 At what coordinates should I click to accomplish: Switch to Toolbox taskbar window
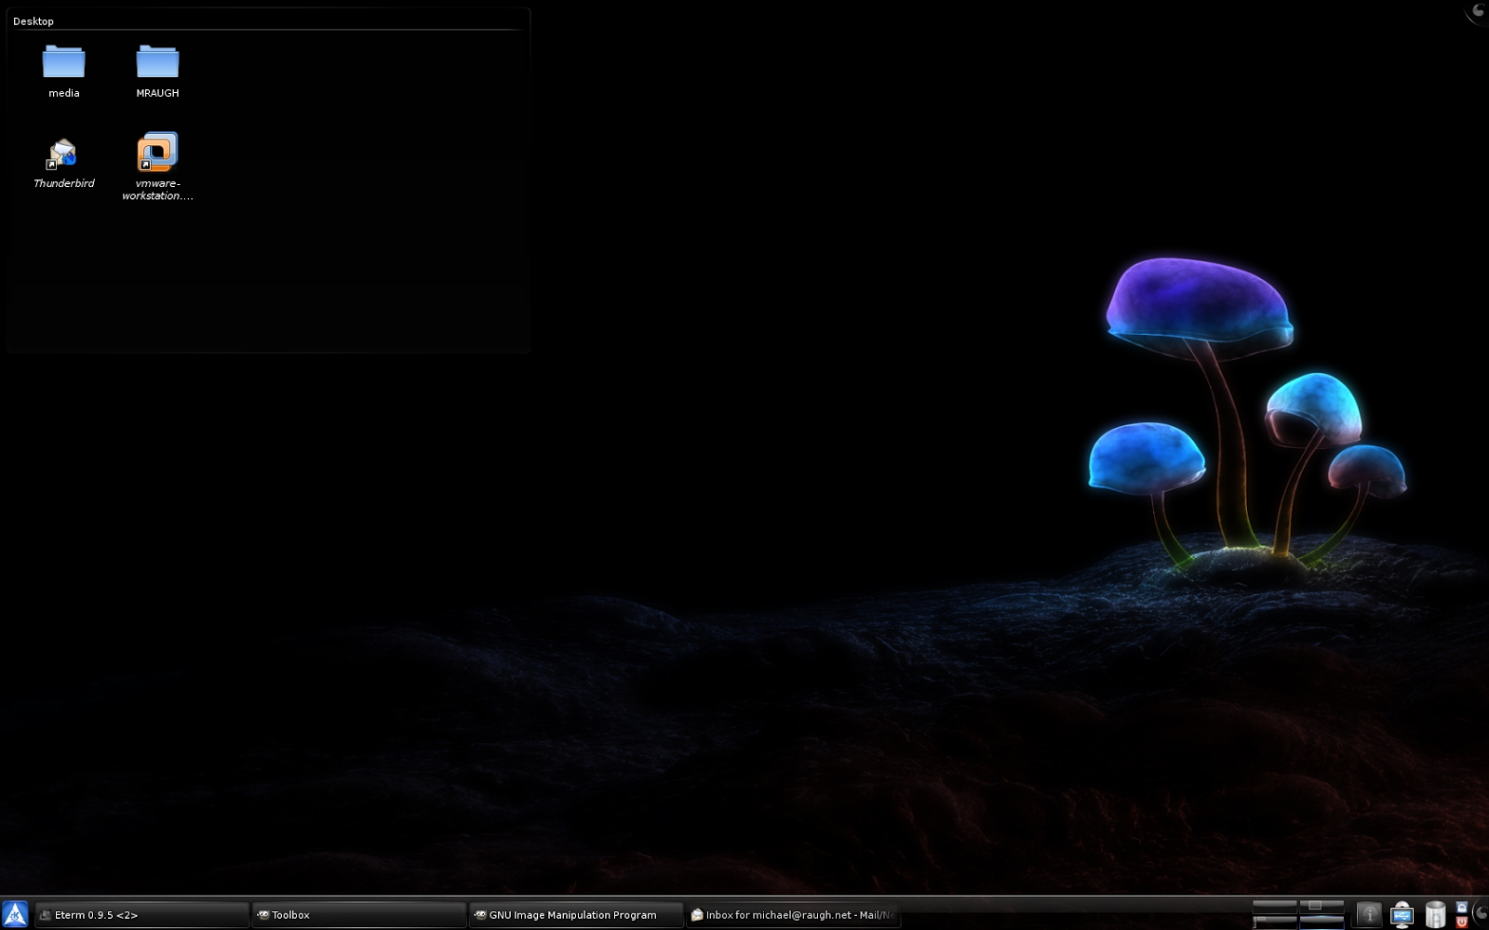point(359,915)
